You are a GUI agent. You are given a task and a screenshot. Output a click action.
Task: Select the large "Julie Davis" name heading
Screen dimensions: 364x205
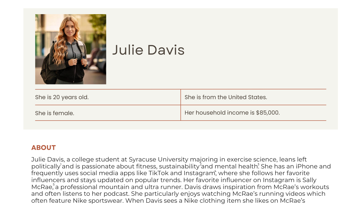point(149,50)
